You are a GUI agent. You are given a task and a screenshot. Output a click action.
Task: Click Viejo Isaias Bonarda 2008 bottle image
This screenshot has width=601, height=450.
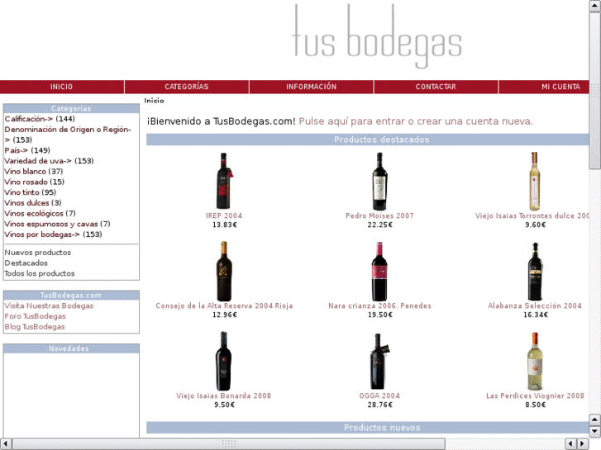tap(223, 361)
